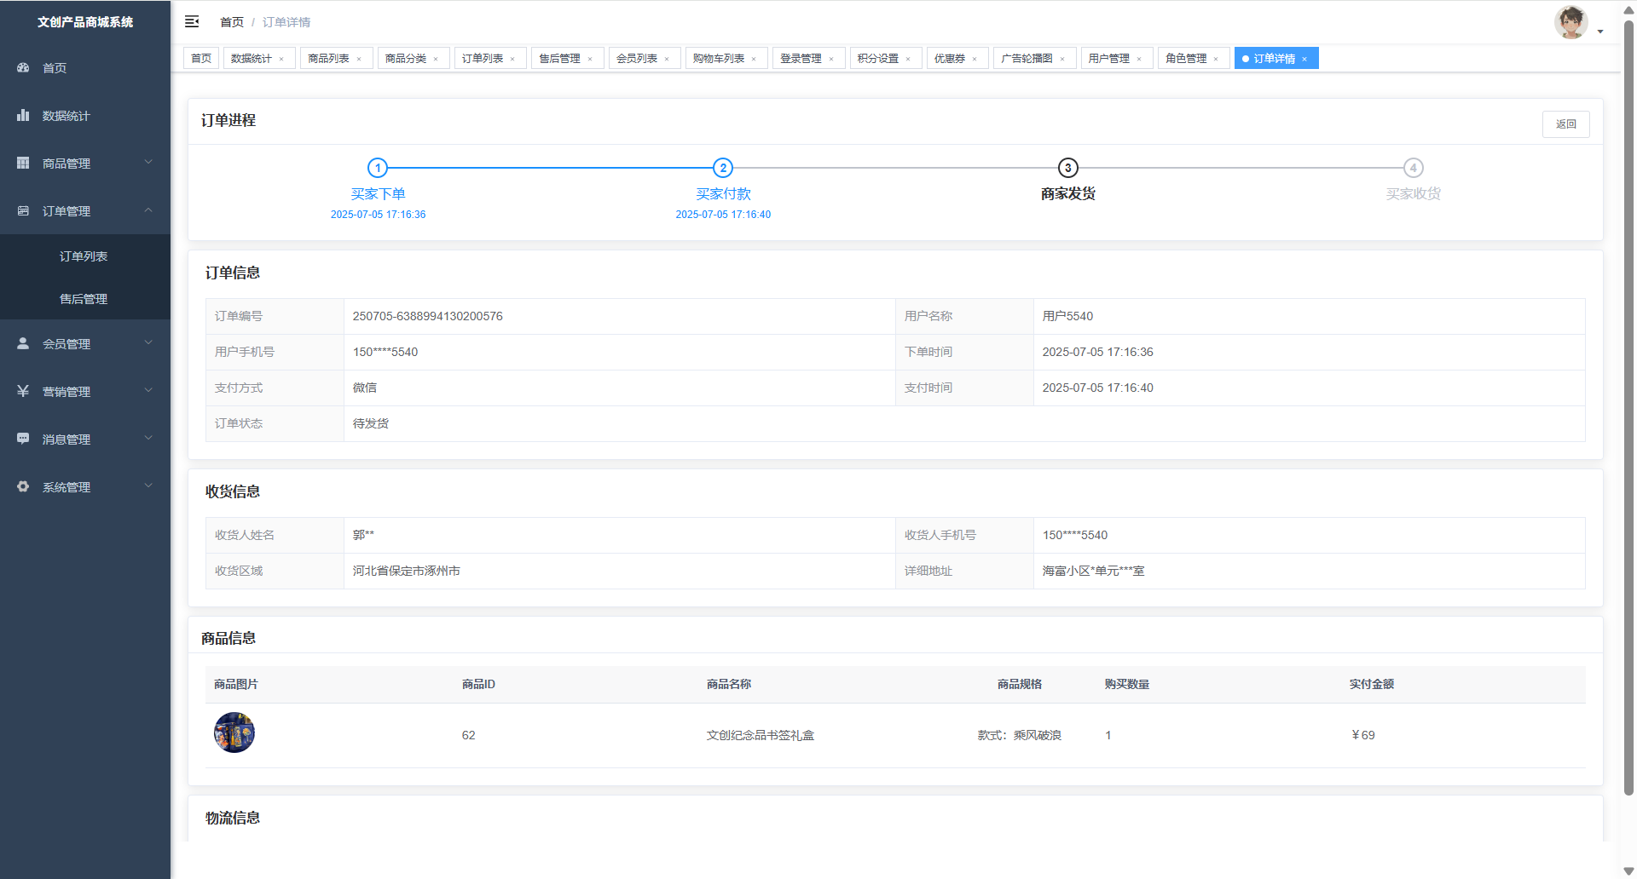Image resolution: width=1637 pixels, height=879 pixels.
Task: Expand the 系统管理 menu chevron
Action: click(148, 486)
